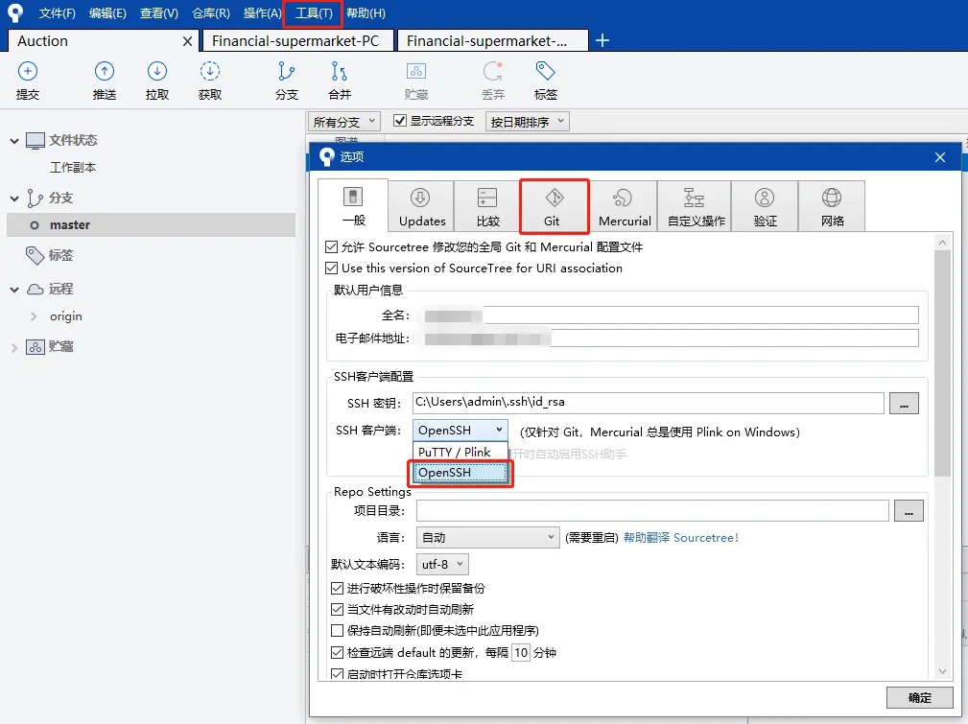Click the Branches icon in the sidebar

[x=35, y=199]
